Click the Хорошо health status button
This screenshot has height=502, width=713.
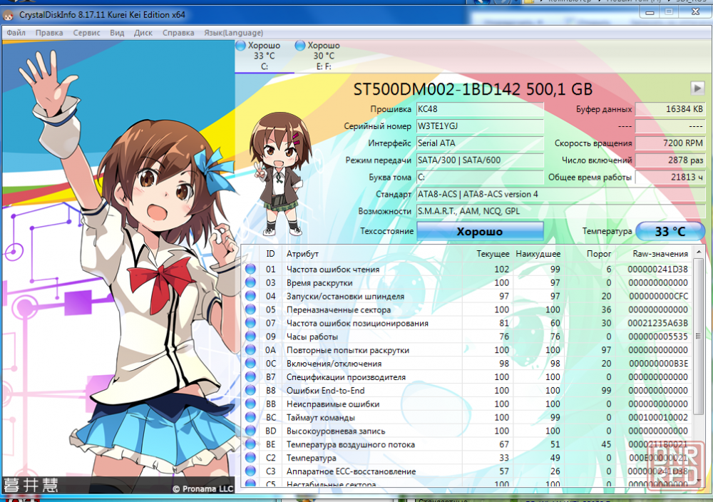tap(480, 231)
